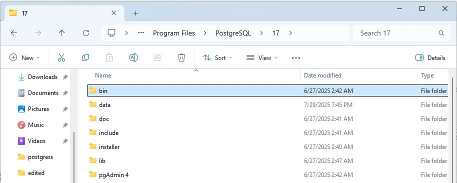Click the search magnifier icon

441,33
